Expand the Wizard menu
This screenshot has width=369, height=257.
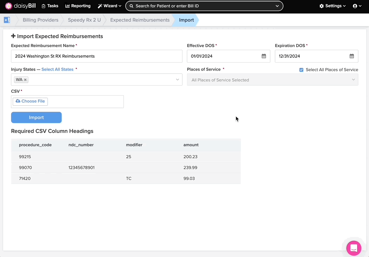[110, 6]
